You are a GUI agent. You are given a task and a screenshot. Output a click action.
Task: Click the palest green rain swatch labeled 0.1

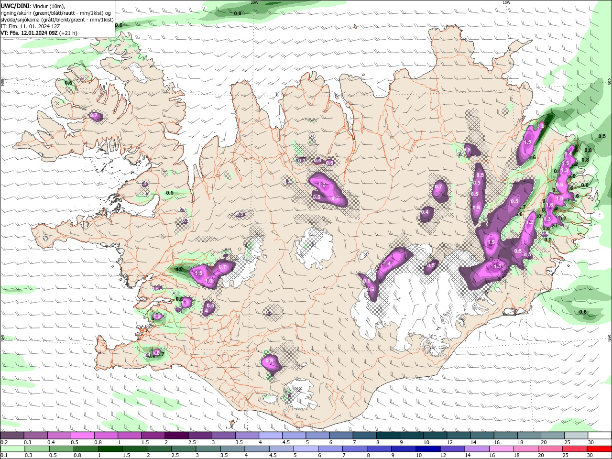(12, 449)
